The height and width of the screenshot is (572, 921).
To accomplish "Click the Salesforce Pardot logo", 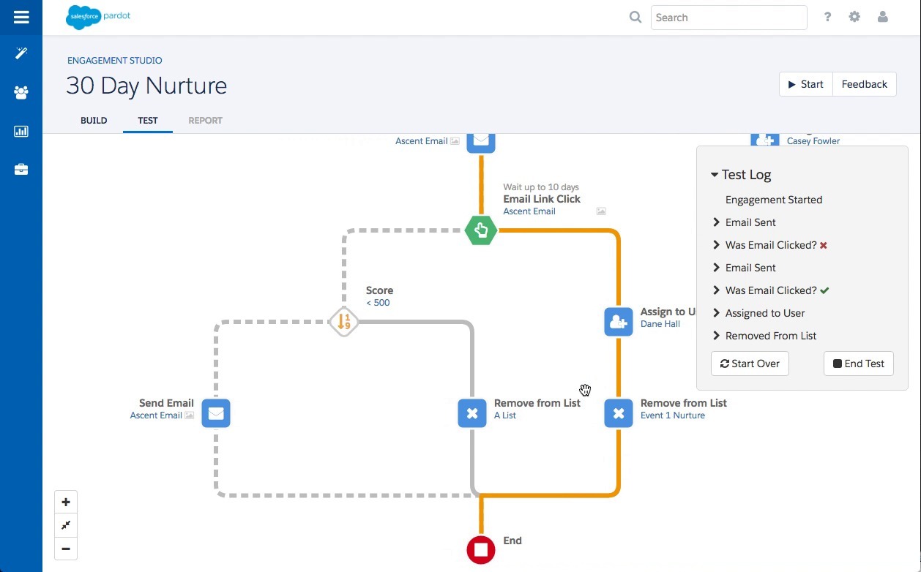I will (x=98, y=17).
